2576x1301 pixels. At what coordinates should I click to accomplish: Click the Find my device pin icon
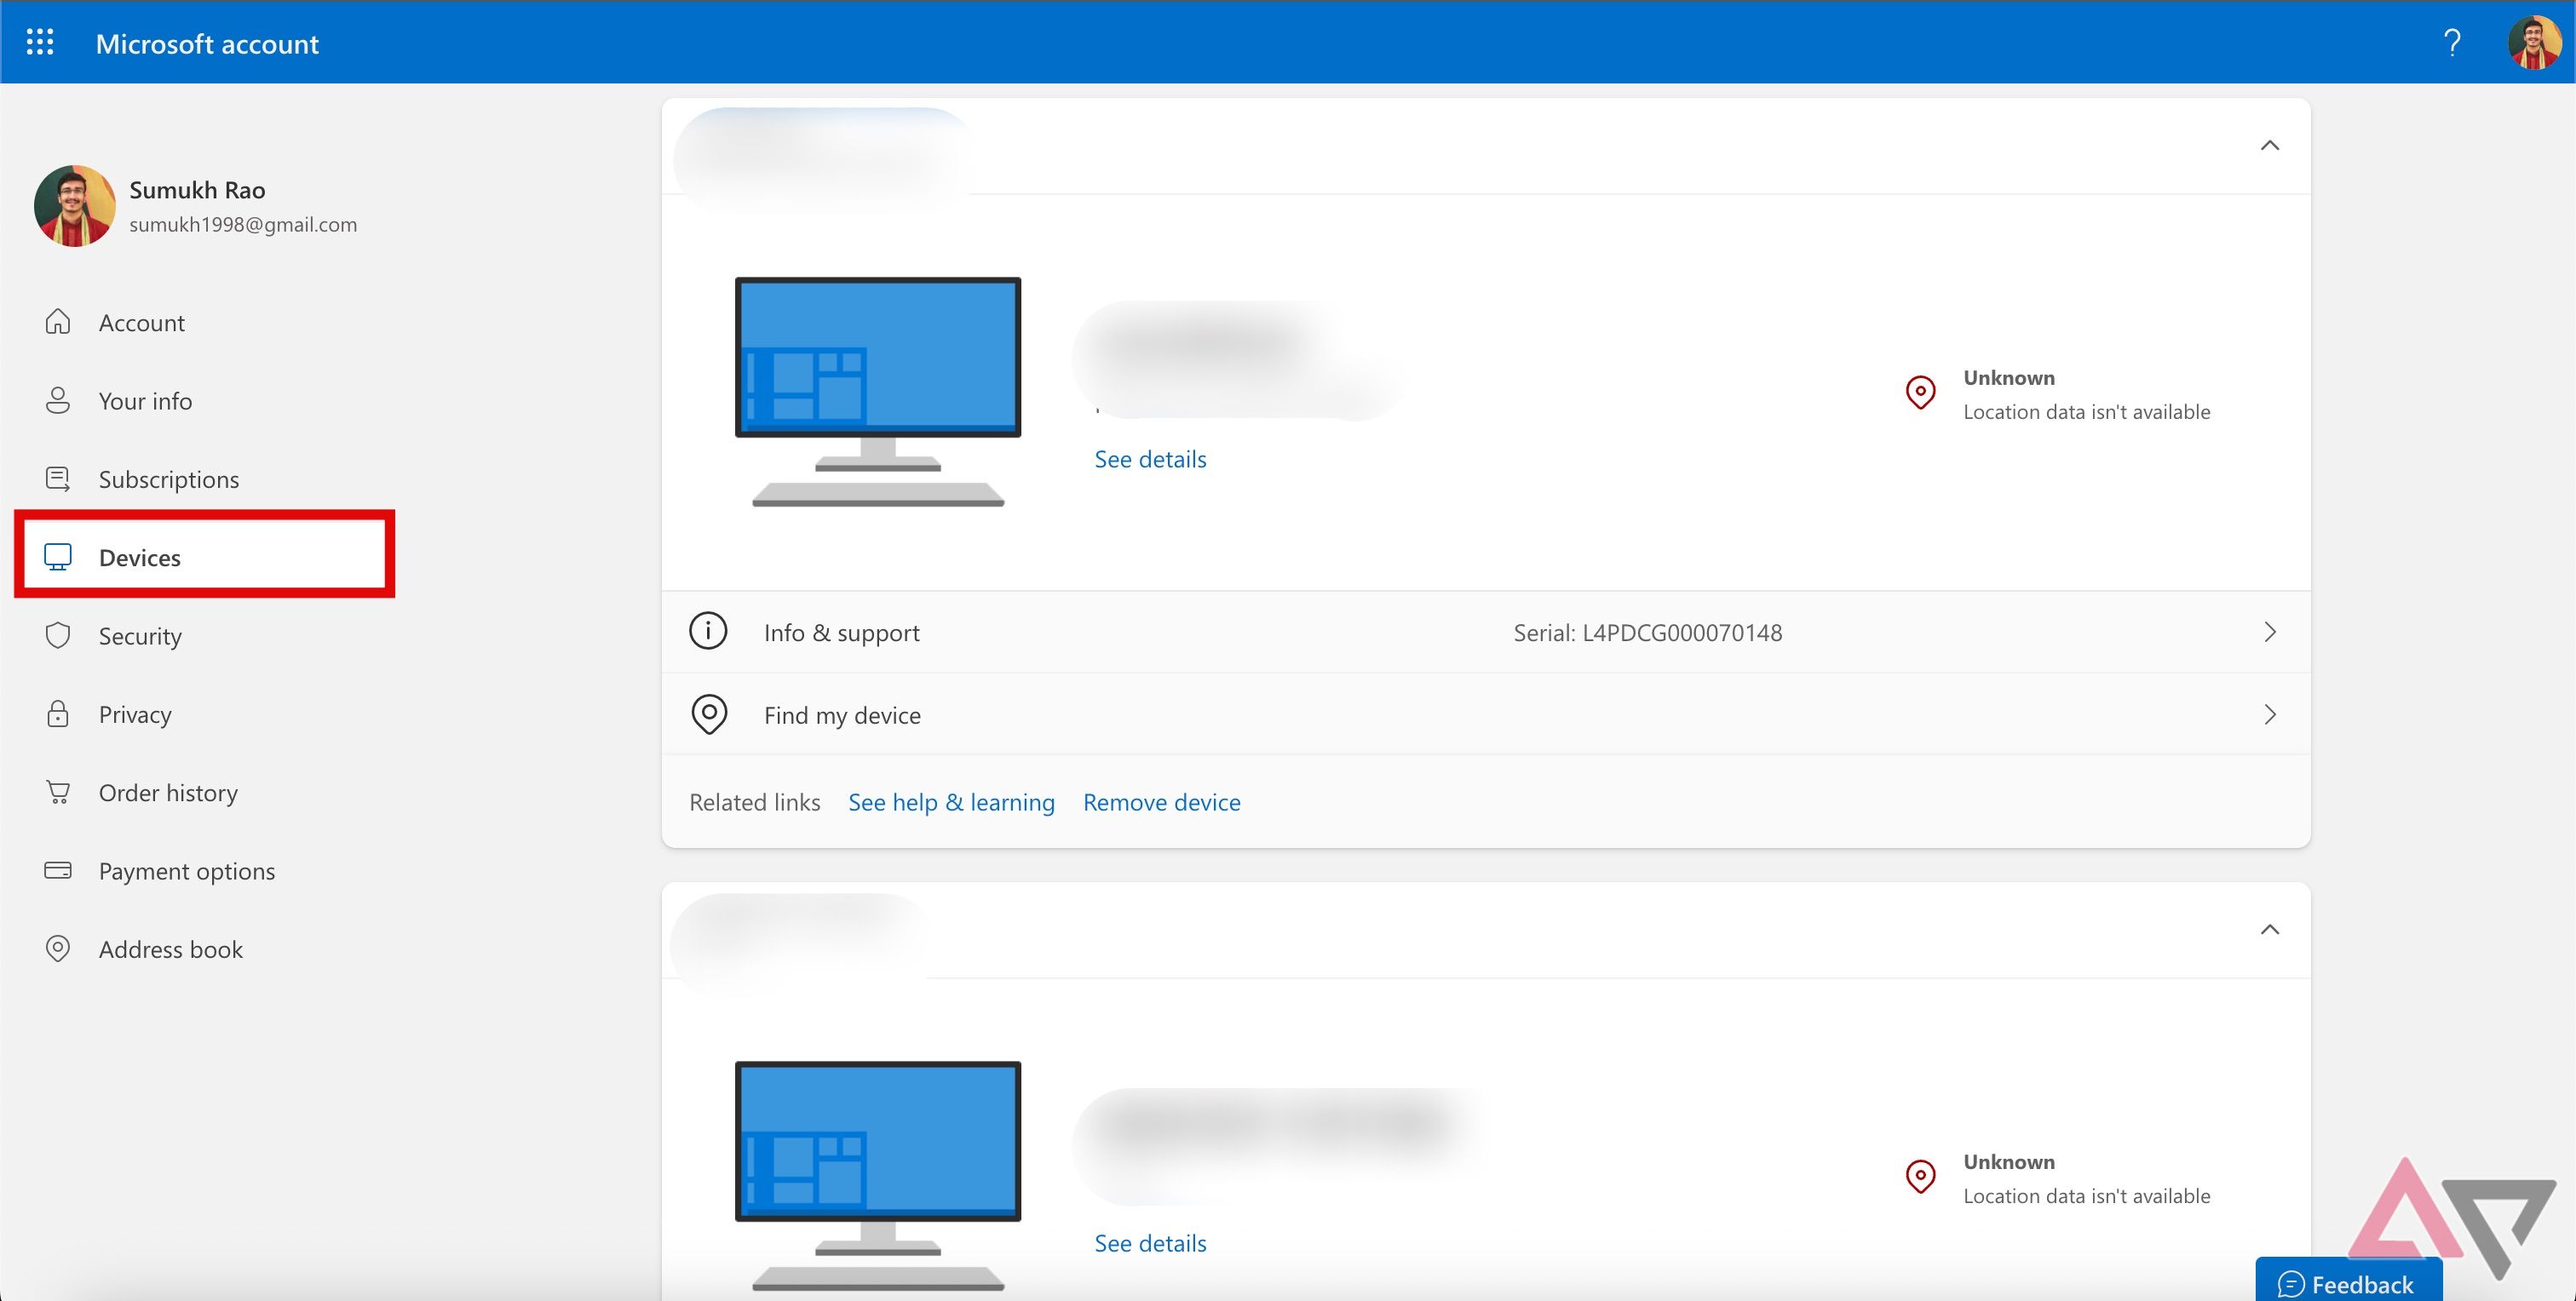click(x=709, y=714)
